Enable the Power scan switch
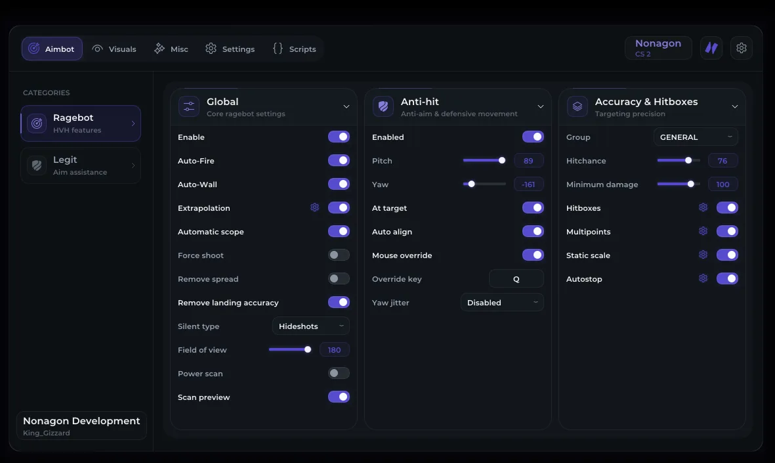 click(339, 373)
